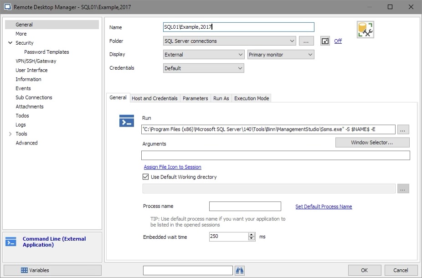
Task: Click the OK button
Action: coord(365,270)
